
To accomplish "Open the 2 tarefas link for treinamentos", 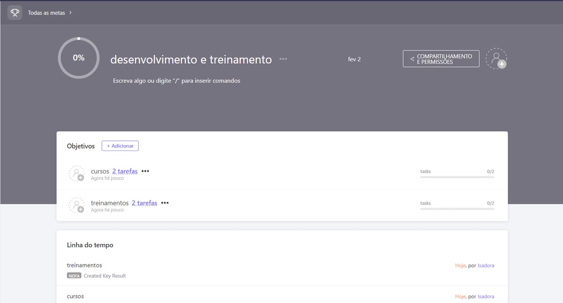I will pos(144,203).
